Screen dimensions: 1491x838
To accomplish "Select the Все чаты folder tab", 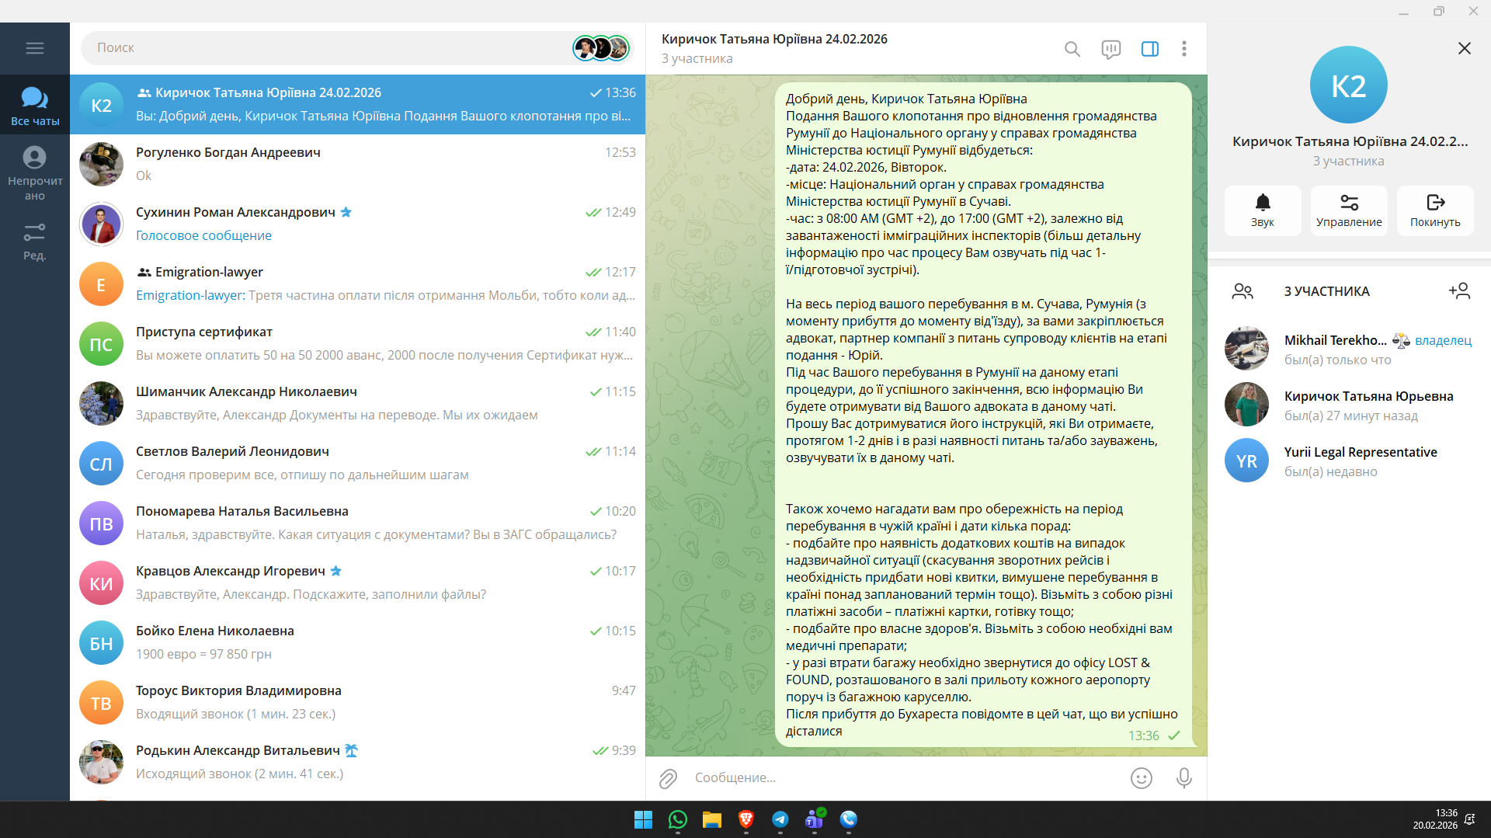I will click(35, 105).
